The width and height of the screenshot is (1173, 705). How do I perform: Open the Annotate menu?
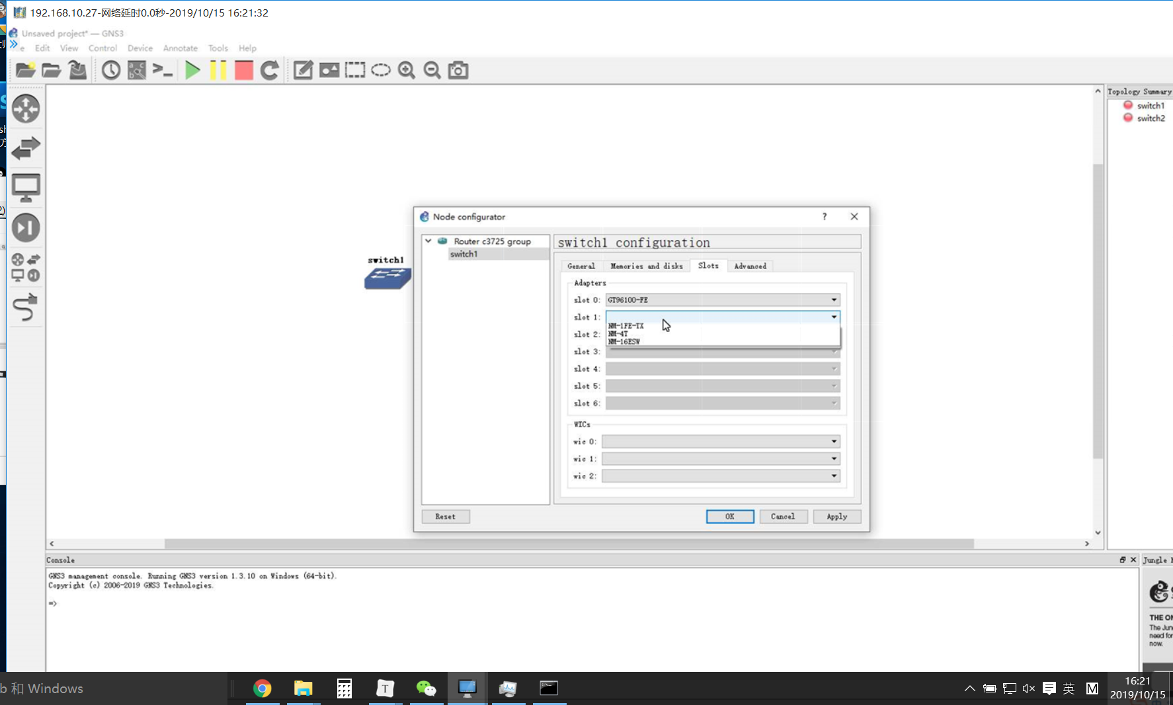pyautogui.click(x=181, y=48)
